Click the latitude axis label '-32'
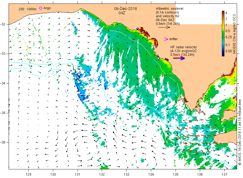Screen dimensions: 243x178 [x=3, y=24]
